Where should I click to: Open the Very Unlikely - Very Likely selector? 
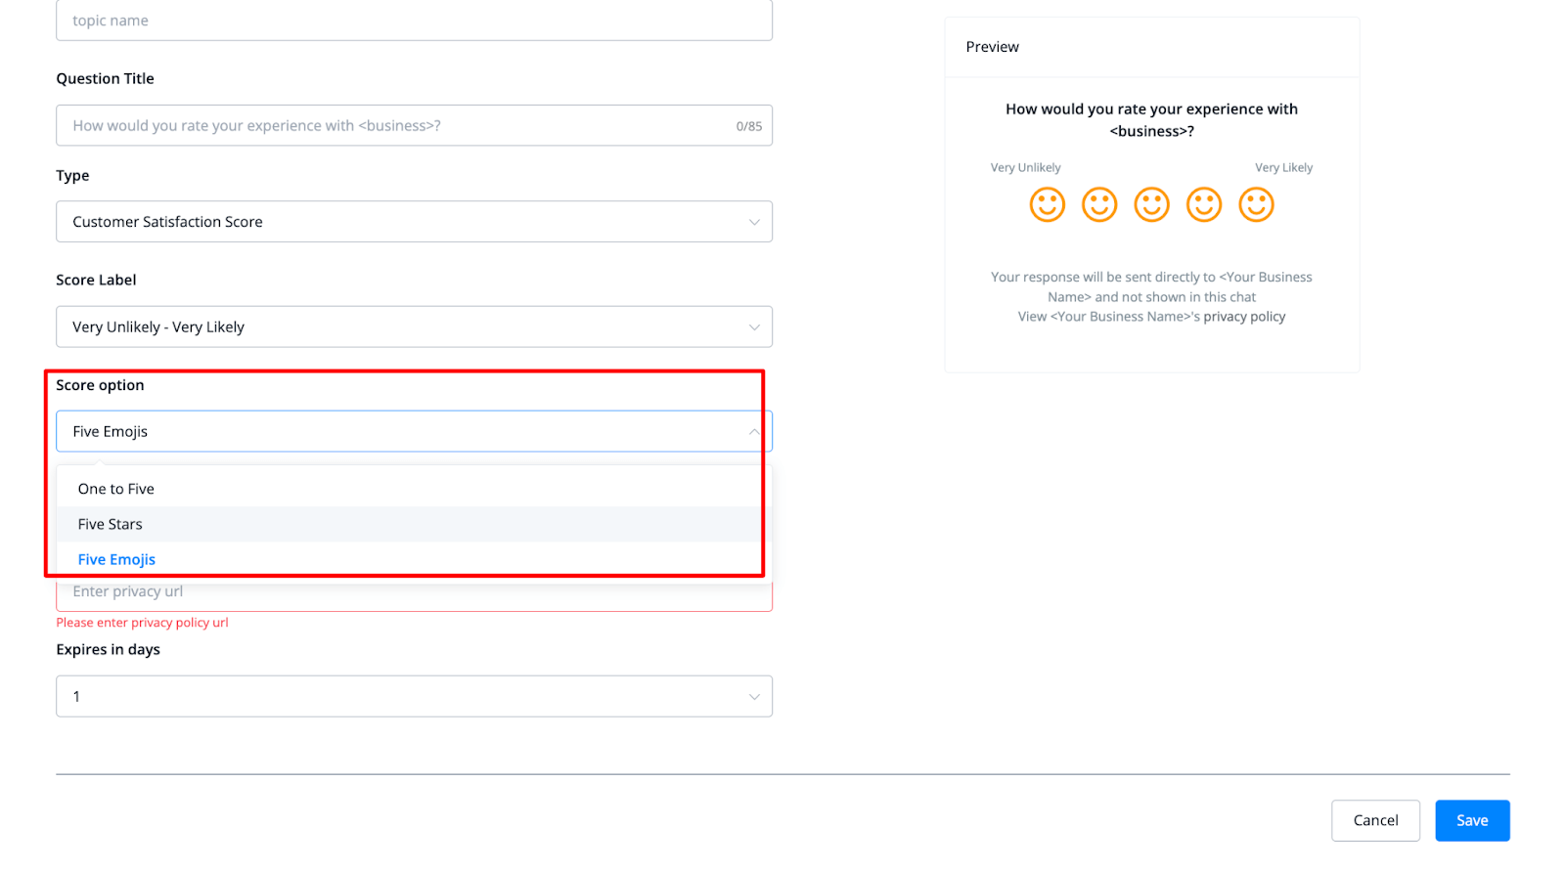[x=414, y=327]
